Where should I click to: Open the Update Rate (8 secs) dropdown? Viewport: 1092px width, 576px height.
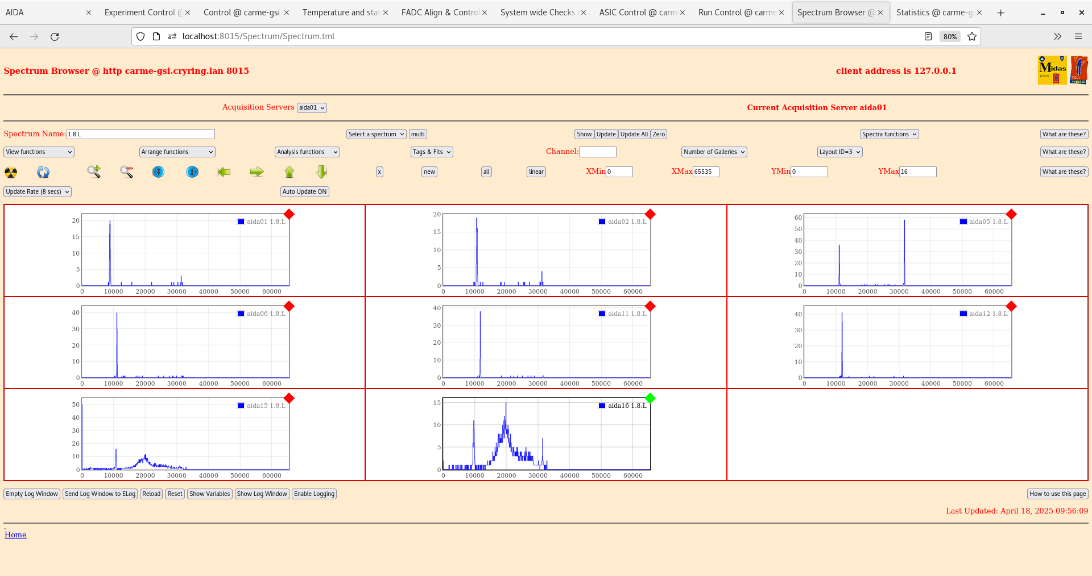(38, 191)
